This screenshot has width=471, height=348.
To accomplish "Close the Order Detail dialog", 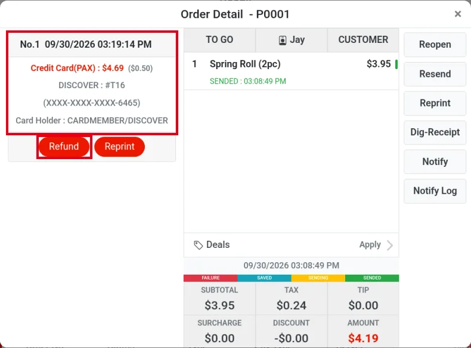I will pos(457,14).
